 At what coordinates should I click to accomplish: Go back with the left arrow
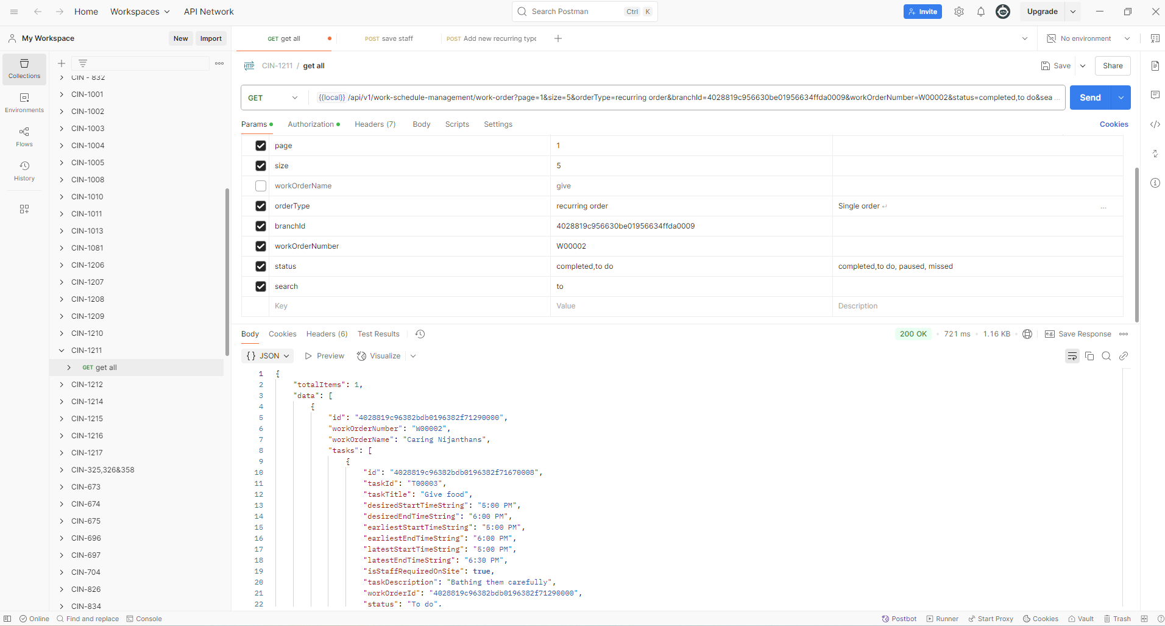coord(38,12)
